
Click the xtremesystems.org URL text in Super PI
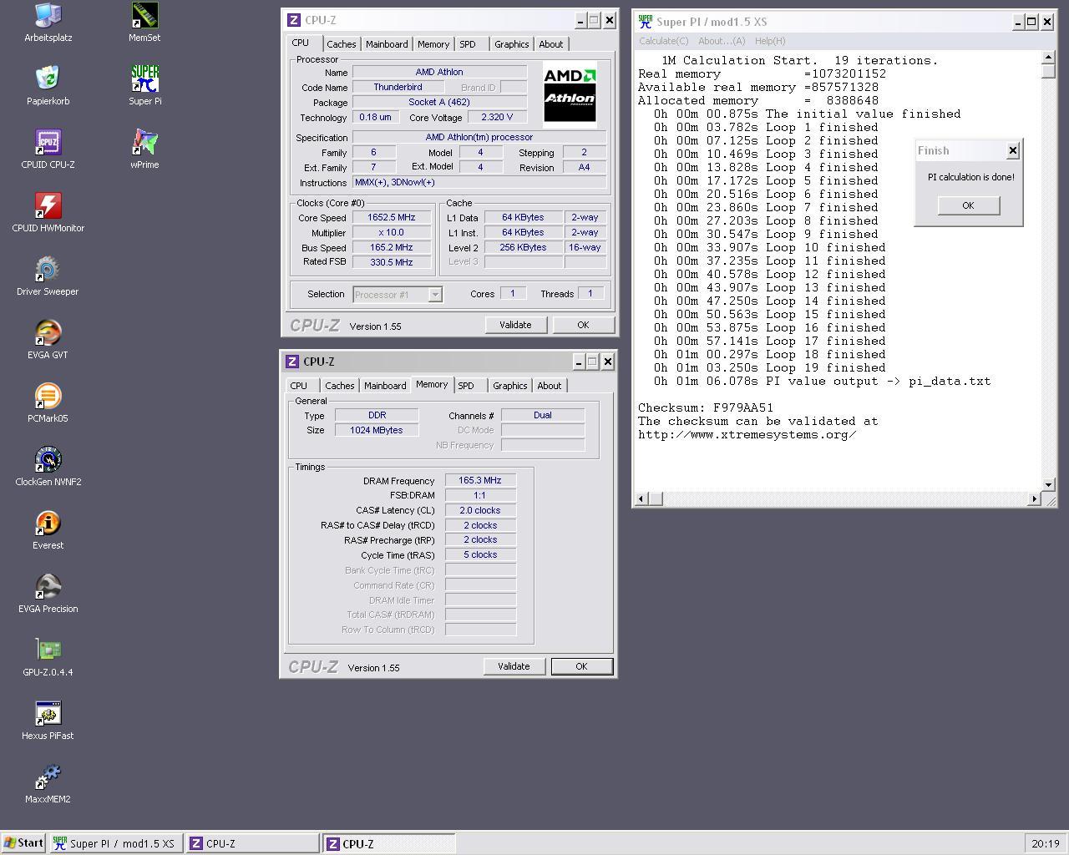tap(747, 435)
